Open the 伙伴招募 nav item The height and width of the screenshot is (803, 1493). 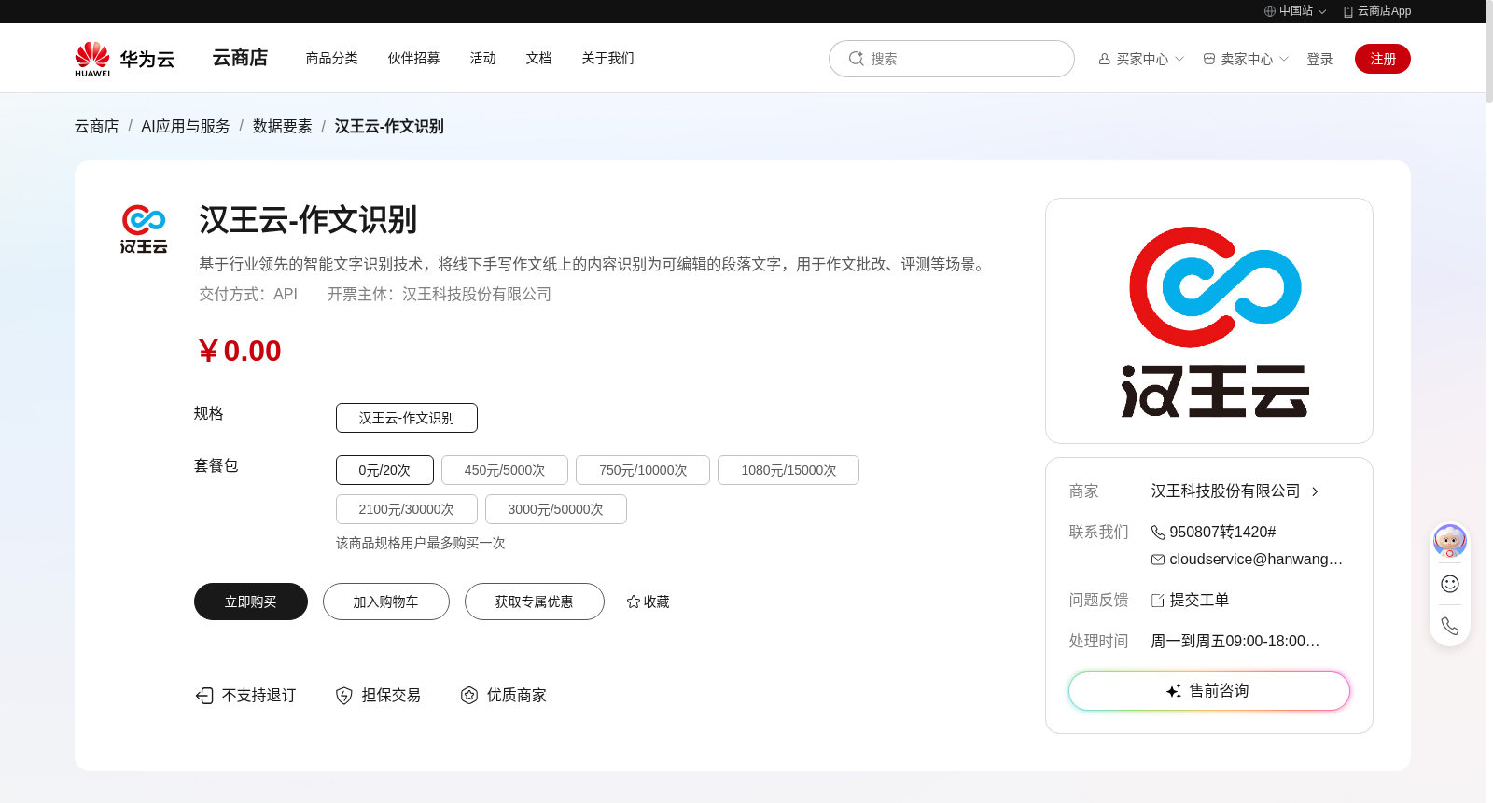pyautogui.click(x=414, y=58)
